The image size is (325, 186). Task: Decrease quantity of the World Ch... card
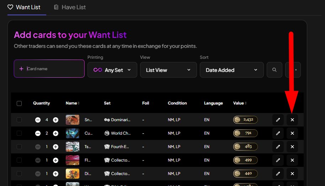coord(38,133)
